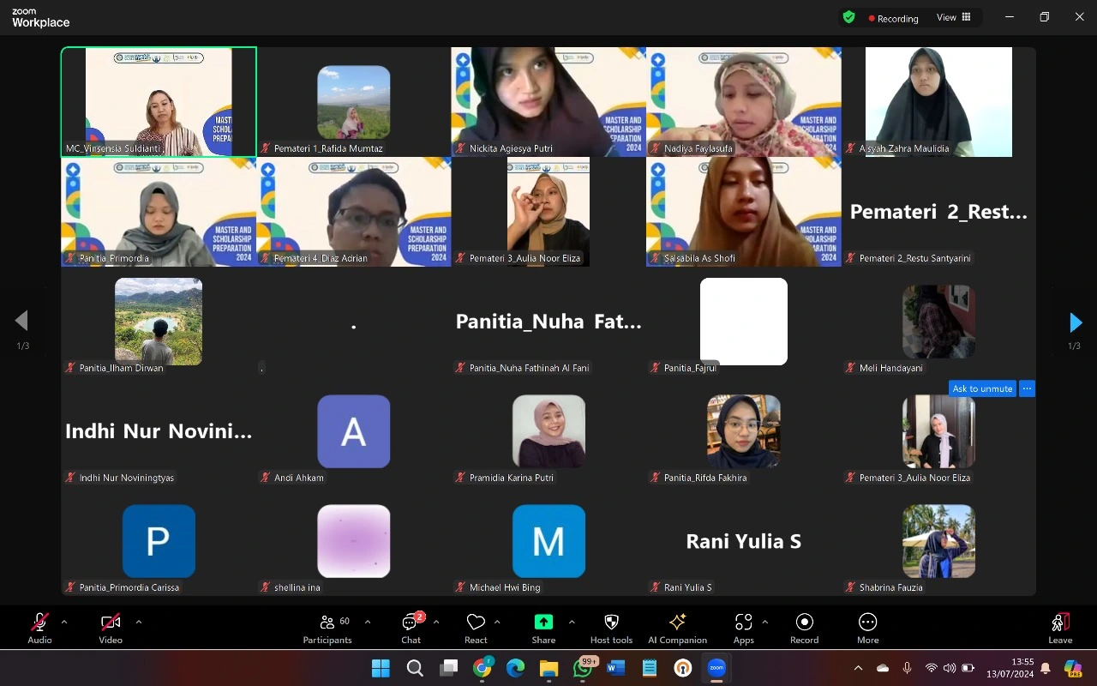Turn on the Video camera button
Screen dimensions: 1097x686
[x=111, y=627]
